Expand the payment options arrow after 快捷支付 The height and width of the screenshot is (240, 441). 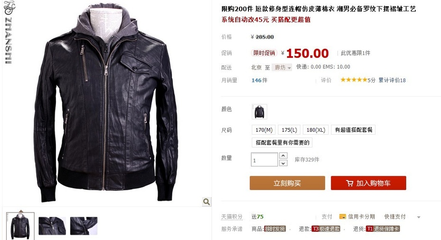coord(419,217)
